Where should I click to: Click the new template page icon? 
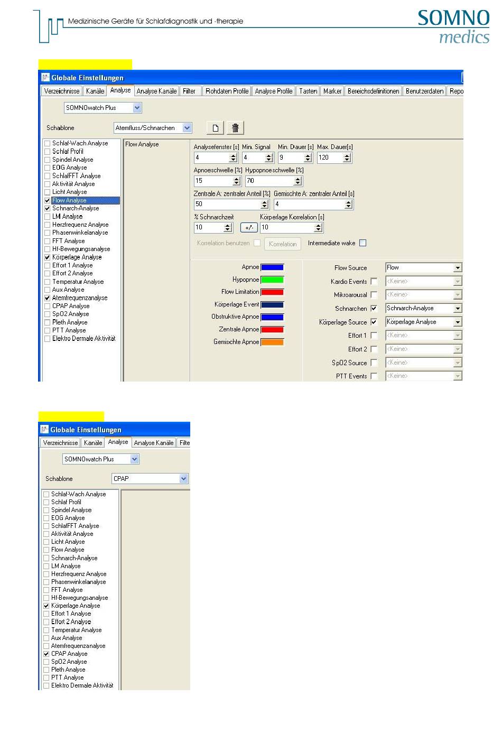pos(215,127)
